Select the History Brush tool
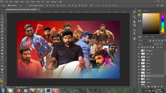This screenshot has height=93, width=166. pyautogui.click(x=2, y=41)
